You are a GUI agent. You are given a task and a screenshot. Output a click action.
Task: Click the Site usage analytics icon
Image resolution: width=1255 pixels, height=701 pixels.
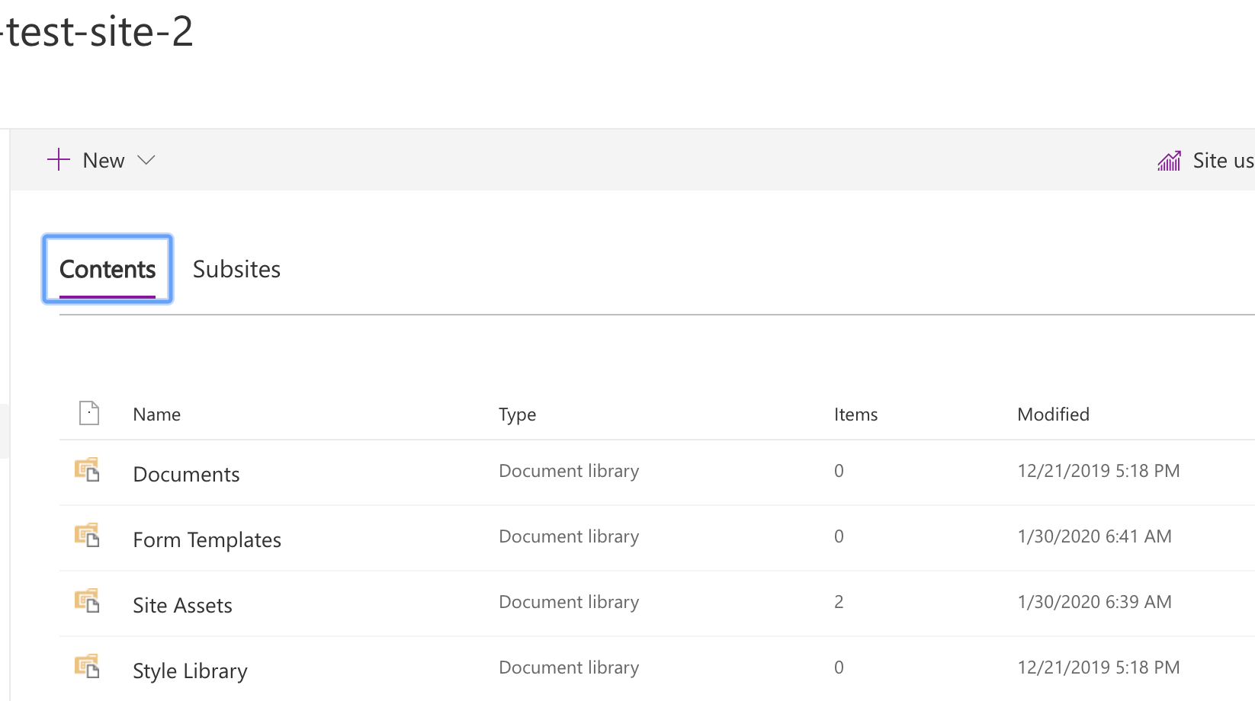(1169, 160)
